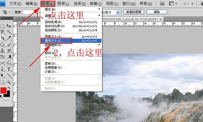203x122 pixels.
Task: Select the Smudge tool
Action: click(2, 62)
